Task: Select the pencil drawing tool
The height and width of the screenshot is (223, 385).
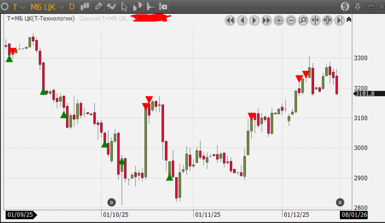Action: point(98,7)
